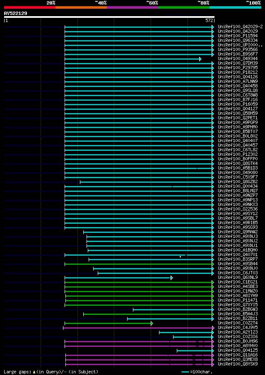This screenshot has height=375, width=265.
Task: Click label UniRef100_A1BQH0
Action: (x=238, y=250)
